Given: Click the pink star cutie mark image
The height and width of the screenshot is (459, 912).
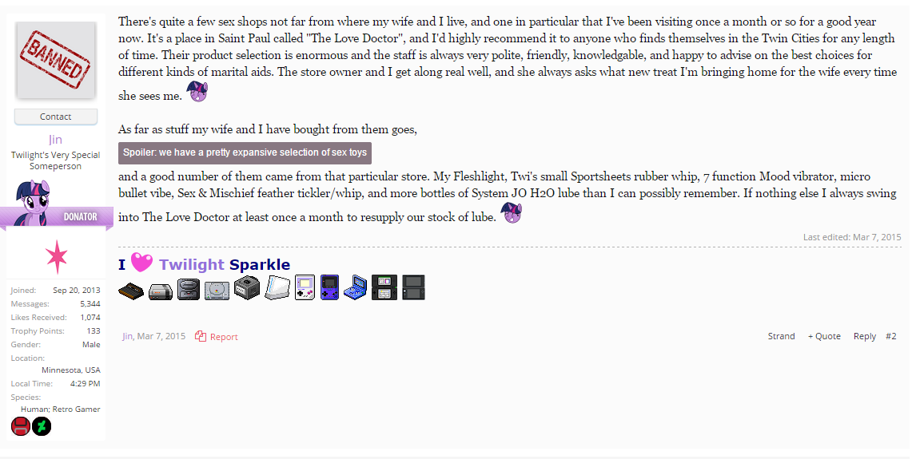Looking at the screenshot, I should coord(57,256).
